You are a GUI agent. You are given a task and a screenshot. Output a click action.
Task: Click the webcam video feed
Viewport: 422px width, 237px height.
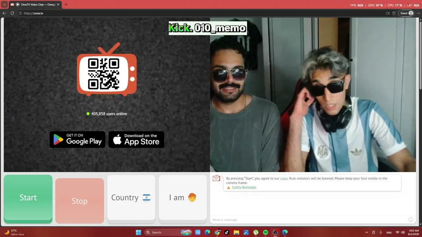[x=313, y=95]
